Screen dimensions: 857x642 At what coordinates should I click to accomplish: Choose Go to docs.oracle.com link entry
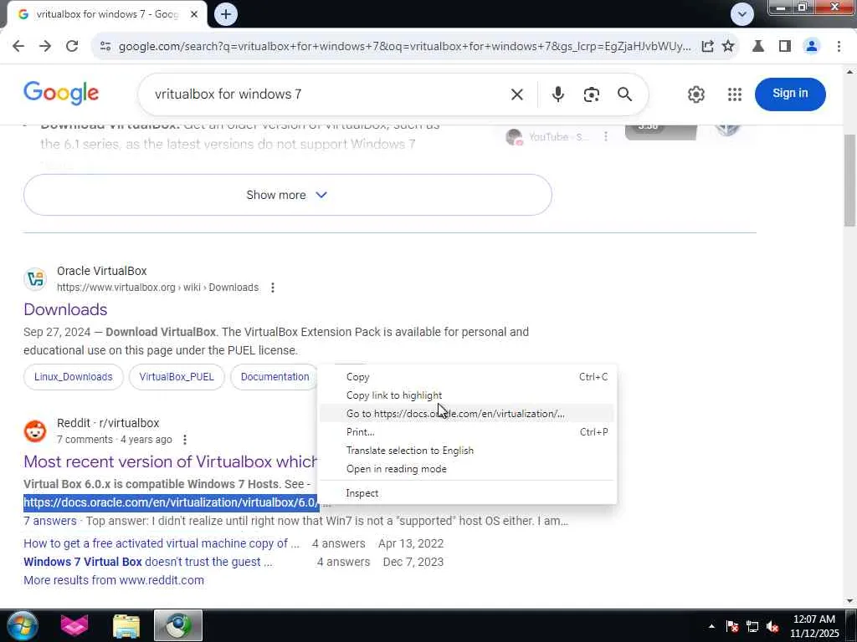pyautogui.click(x=467, y=414)
